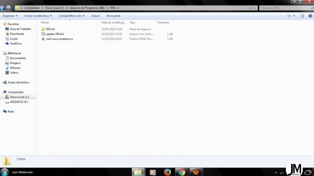Screen dimensions: 314x176
Task: Open Rede network location
Action: pos(11,111)
